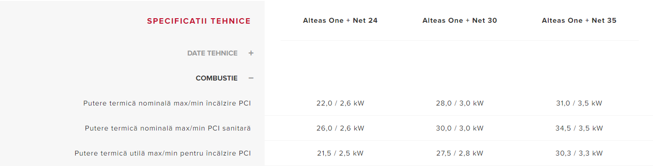Select the 22,0 / 2,6 kW value
This screenshot has height=166, width=653.
click(x=340, y=103)
